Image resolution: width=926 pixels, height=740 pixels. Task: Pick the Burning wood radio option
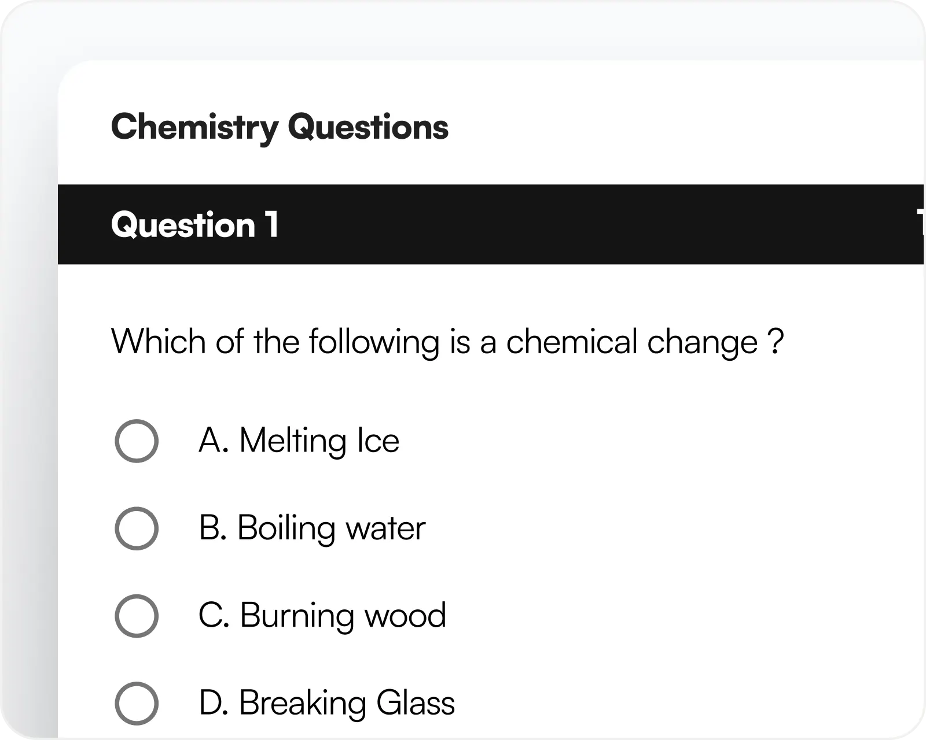[x=137, y=616]
